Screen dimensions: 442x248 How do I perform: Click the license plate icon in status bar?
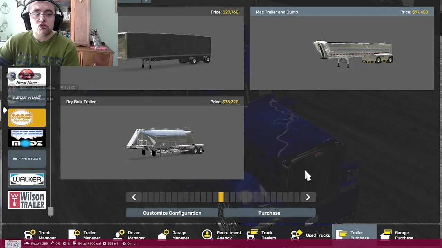click(x=13, y=244)
